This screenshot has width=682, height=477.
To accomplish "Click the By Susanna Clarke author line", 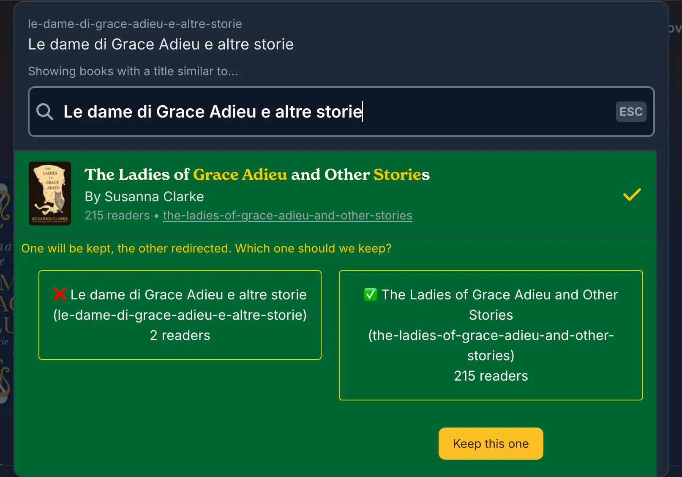I will [144, 197].
